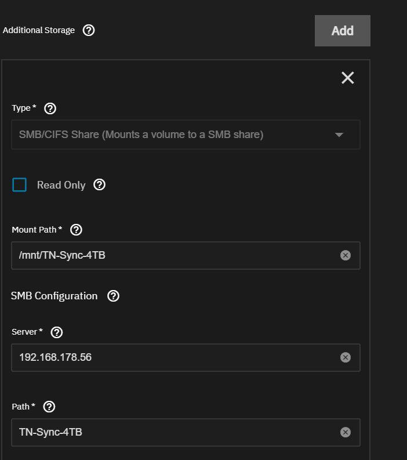Open help tooltip for Additional Storage
This screenshot has height=460, width=407.
pos(89,30)
